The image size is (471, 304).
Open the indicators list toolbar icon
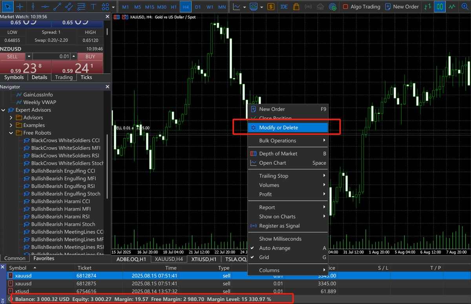[x=254, y=7]
